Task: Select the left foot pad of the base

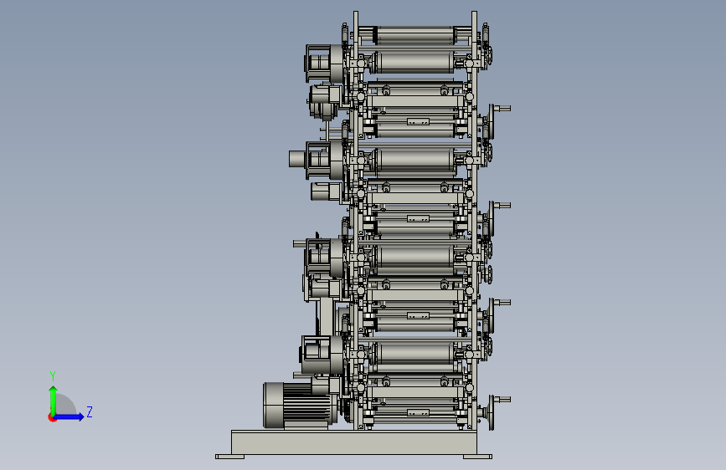Action: point(229,457)
